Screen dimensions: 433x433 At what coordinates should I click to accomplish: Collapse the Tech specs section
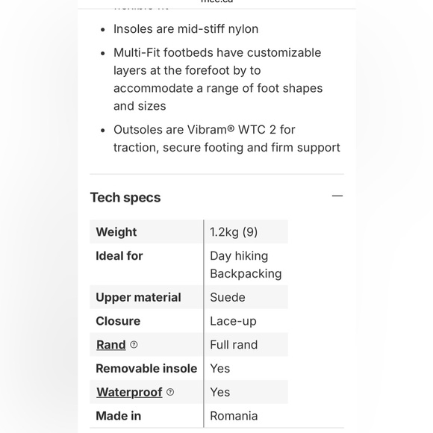click(x=337, y=196)
